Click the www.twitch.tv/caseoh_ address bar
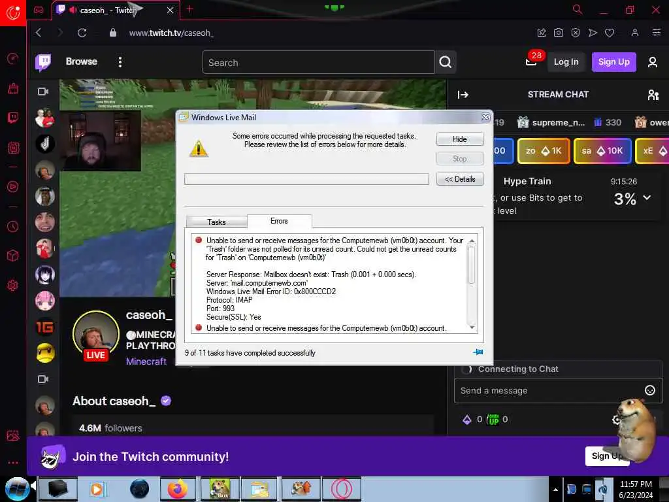This screenshot has width=669, height=502. click(x=172, y=33)
